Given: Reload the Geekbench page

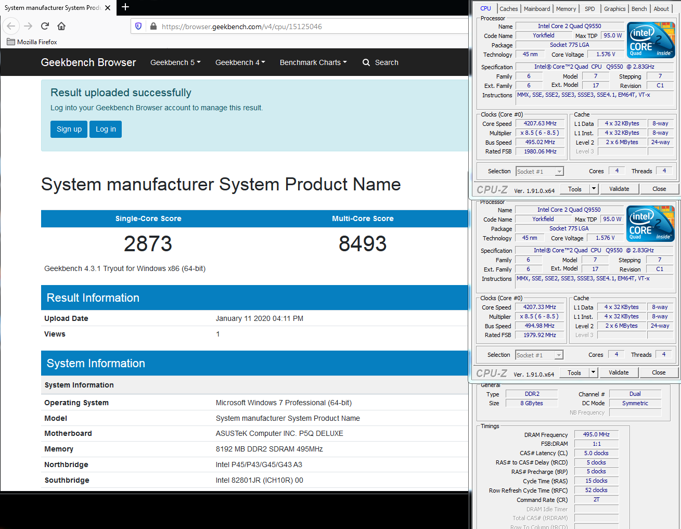Looking at the screenshot, I should tap(45, 26).
